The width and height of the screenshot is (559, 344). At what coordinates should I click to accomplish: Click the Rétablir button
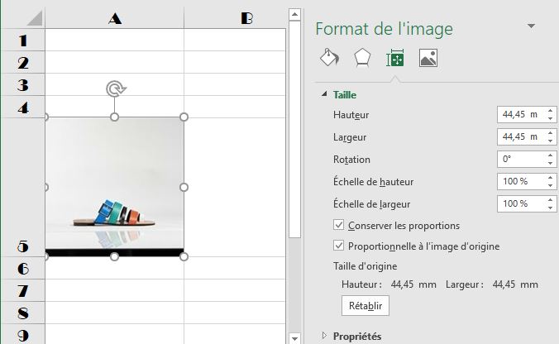click(365, 305)
